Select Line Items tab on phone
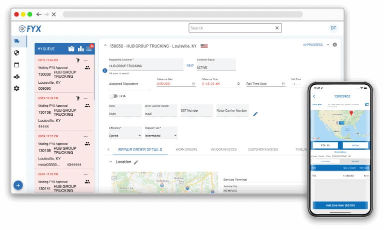This screenshot has width=384, height=230. coord(325,162)
